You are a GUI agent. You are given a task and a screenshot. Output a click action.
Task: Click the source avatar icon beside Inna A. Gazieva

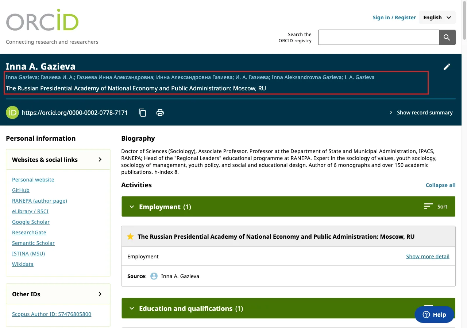coord(154,276)
